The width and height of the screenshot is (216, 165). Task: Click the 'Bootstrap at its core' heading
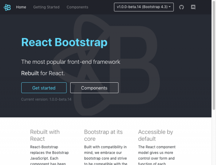(x=103, y=135)
